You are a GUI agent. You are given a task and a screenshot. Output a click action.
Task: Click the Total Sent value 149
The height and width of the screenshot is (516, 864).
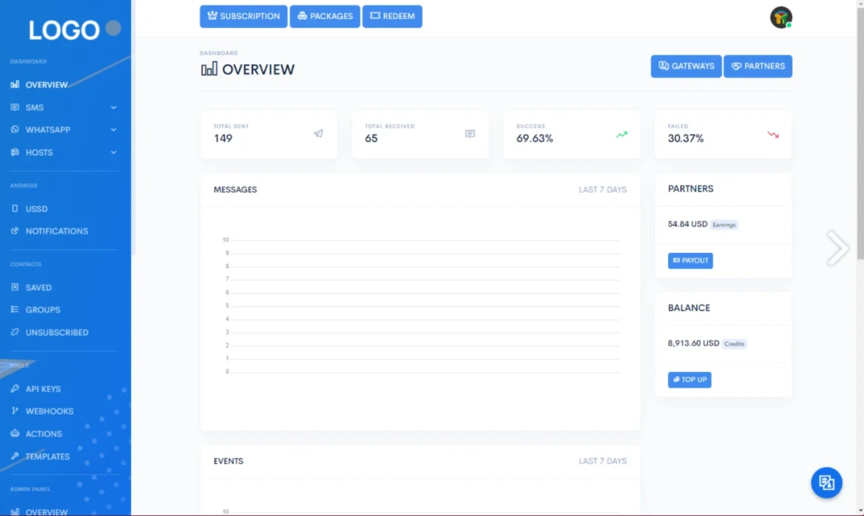(222, 138)
